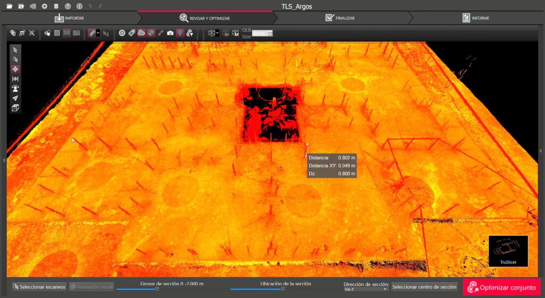Image resolution: width=545 pixels, height=298 pixels.
Task: Choose the limit box cube tool
Action: pos(15,108)
